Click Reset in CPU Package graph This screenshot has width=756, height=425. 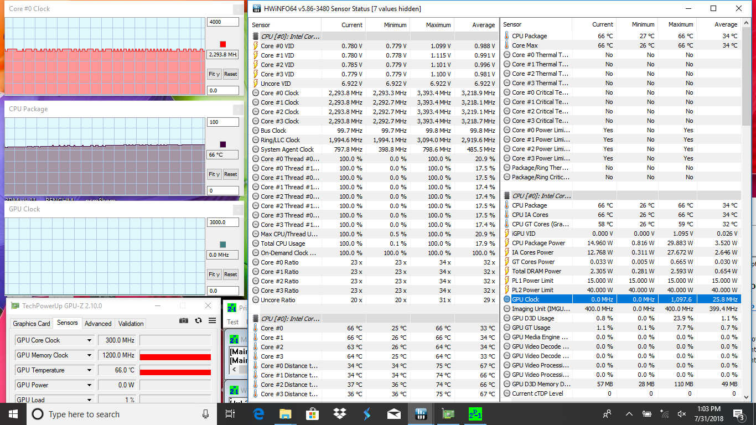tap(230, 174)
